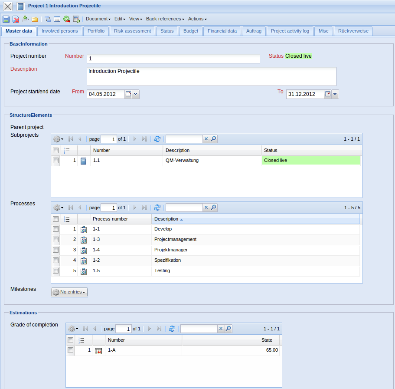
Task: Click the search magnifier in Processes table
Action: [213, 208]
